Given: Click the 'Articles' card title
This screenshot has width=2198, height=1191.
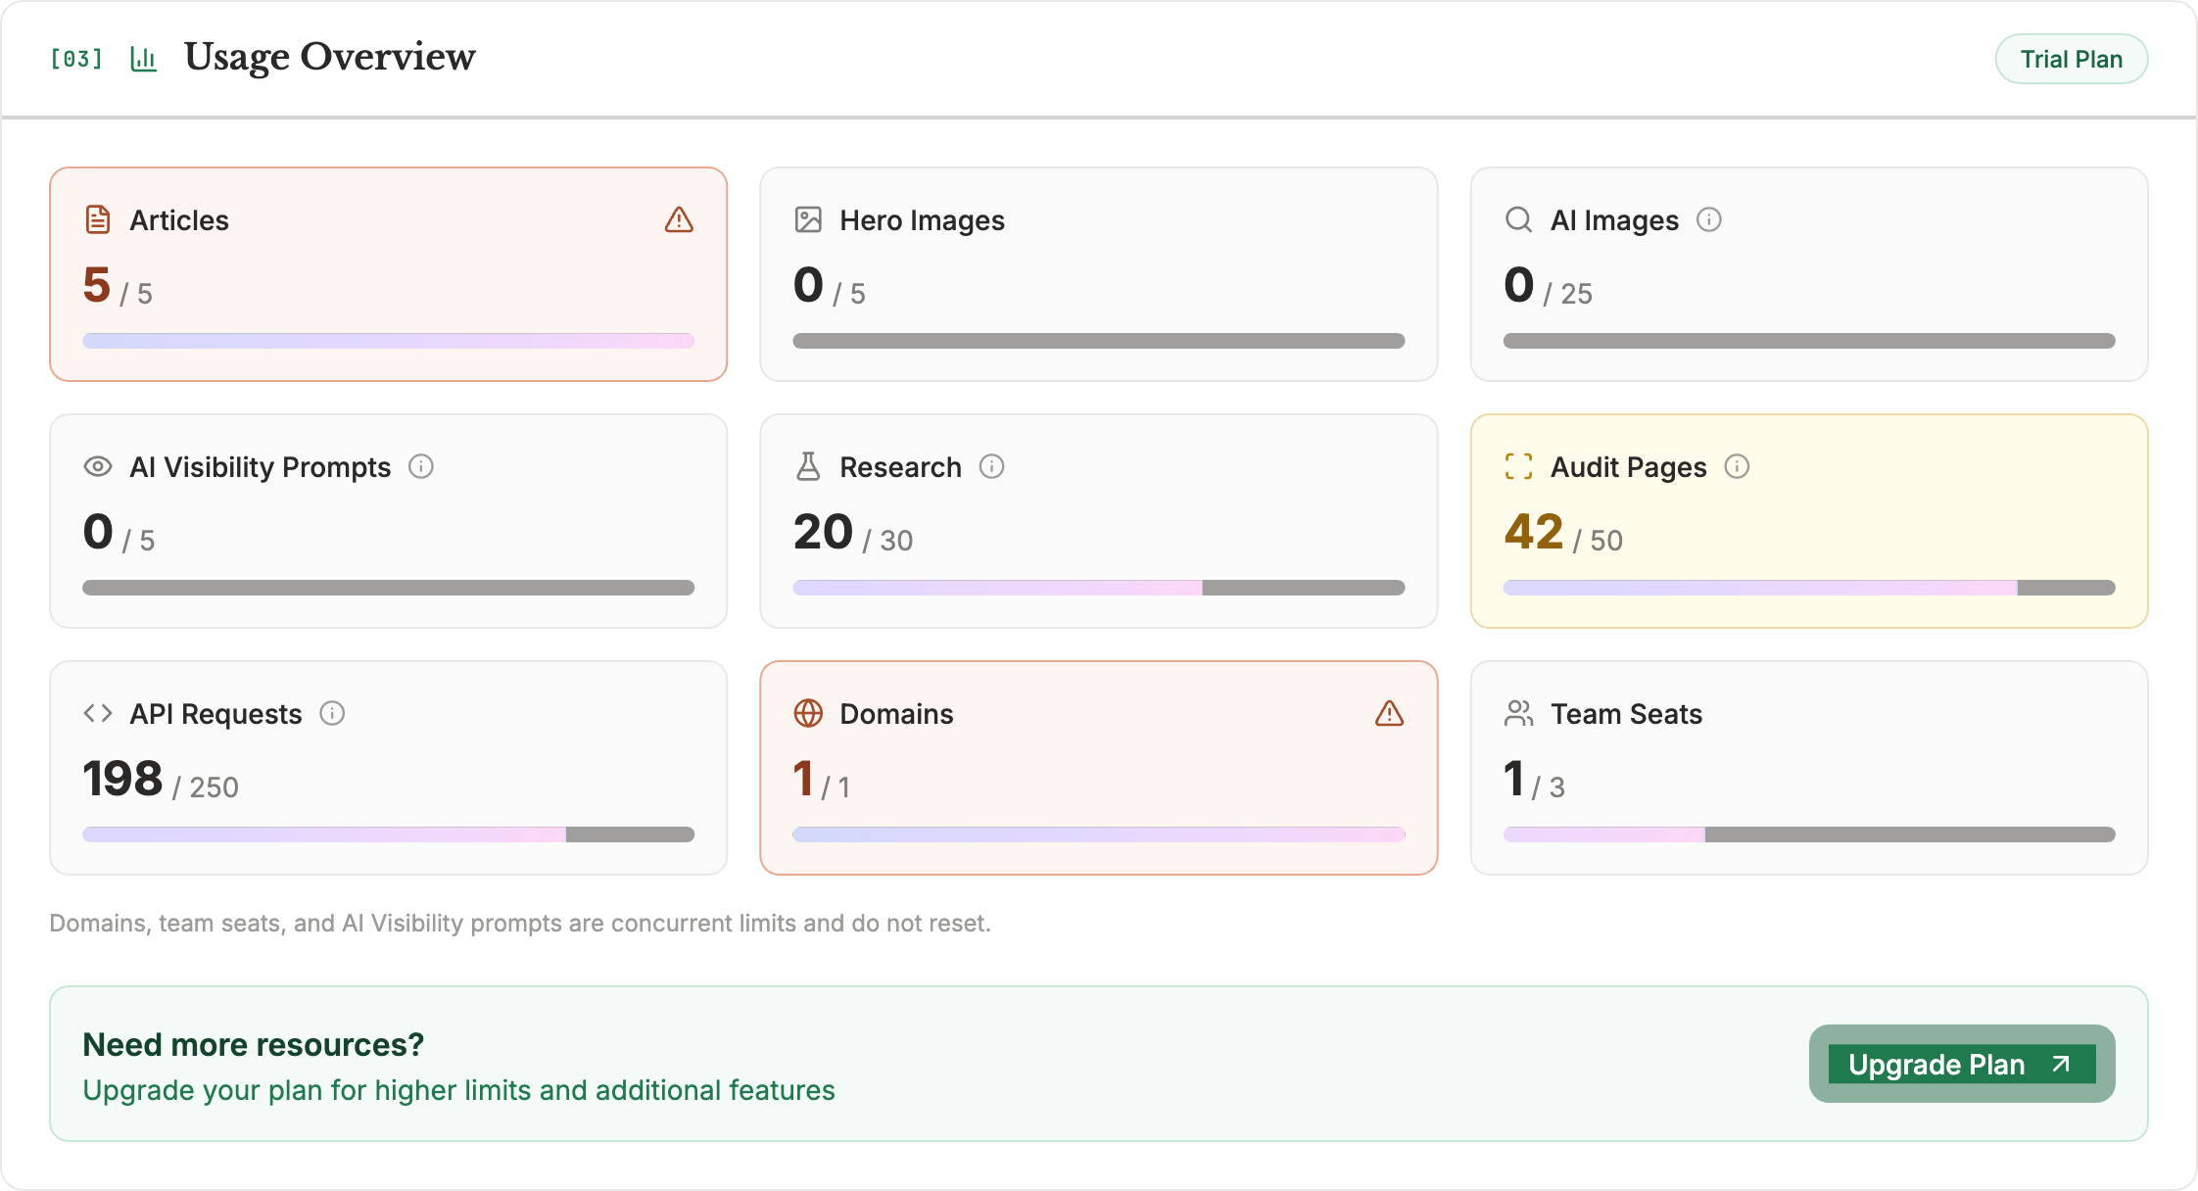Looking at the screenshot, I should click(x=179, y=219).
